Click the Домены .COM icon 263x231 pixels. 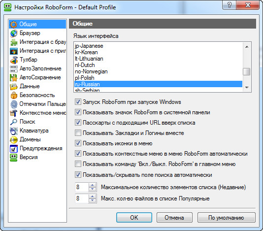pos(14,139)
